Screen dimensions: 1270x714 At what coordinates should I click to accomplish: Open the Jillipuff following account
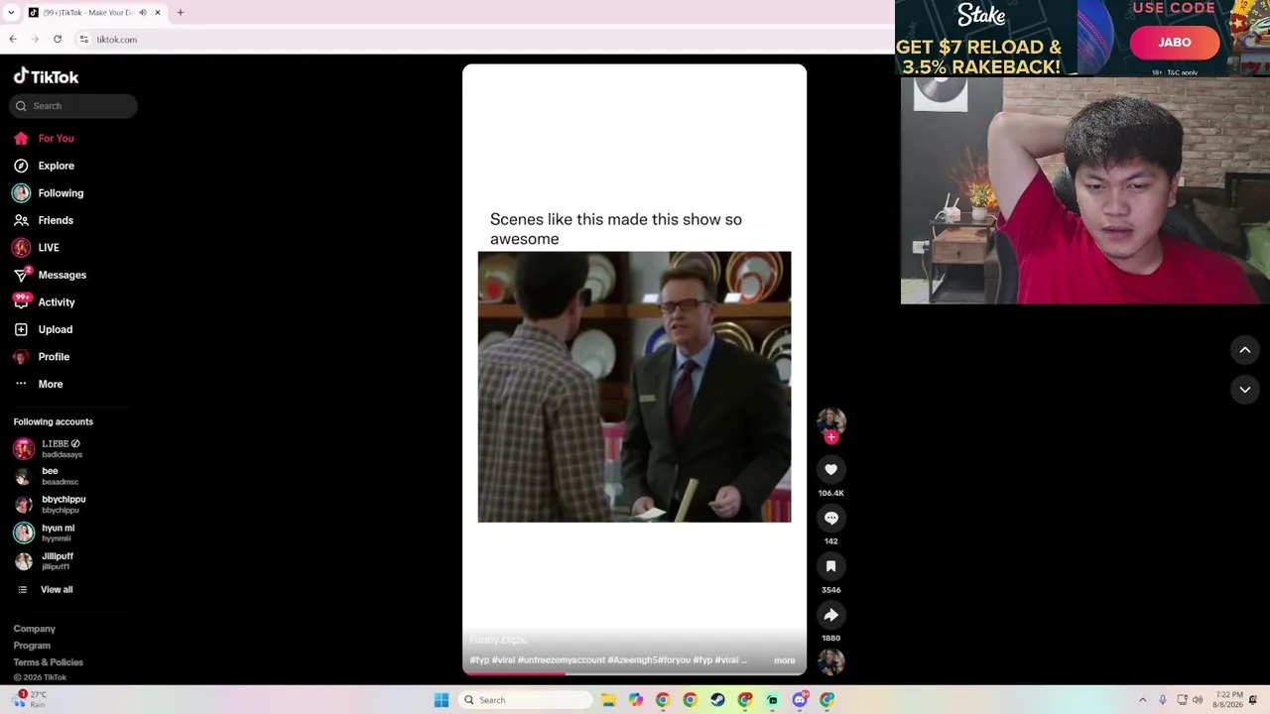(45, 561)
